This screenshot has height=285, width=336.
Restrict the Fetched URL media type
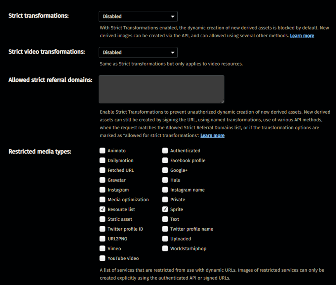(x=102, y=170)
